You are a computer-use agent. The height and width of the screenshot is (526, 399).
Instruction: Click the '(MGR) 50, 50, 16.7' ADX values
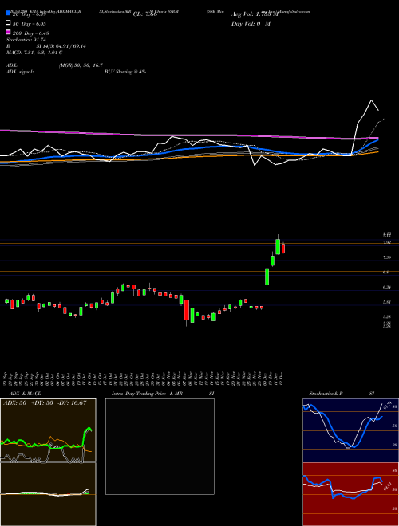click(81, 65)
